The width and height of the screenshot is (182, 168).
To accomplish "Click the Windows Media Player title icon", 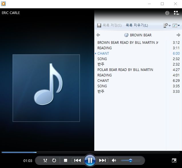I will coord(3,4).
